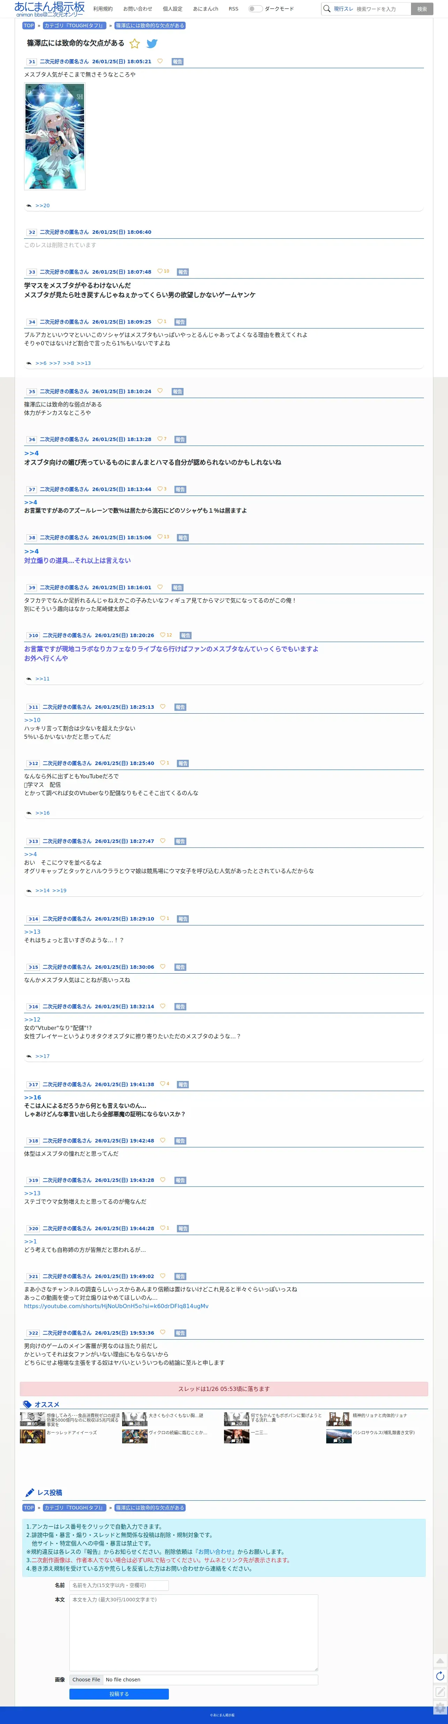The height and width of the screenshot is (1724, 448).
Task: Click the scroll-to-top arrow icon
Action: coord(439,1660)
